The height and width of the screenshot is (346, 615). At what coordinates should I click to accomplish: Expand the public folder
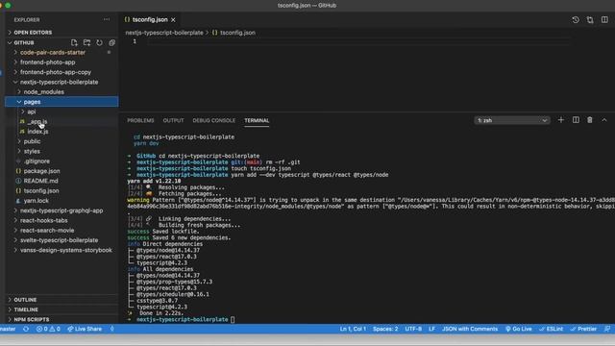32,141
